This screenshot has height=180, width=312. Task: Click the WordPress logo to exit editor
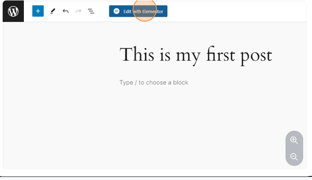pyautogui.click(x=13, y=11)
